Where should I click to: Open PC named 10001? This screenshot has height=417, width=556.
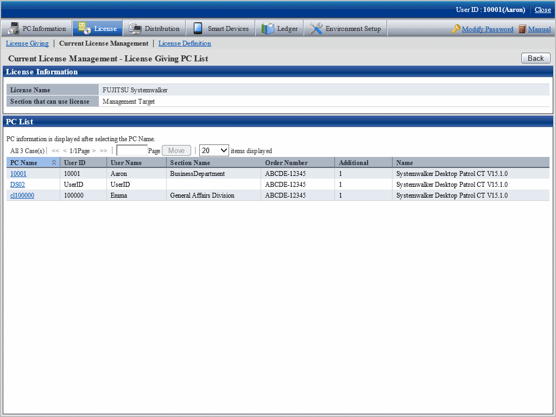(18, 173)
